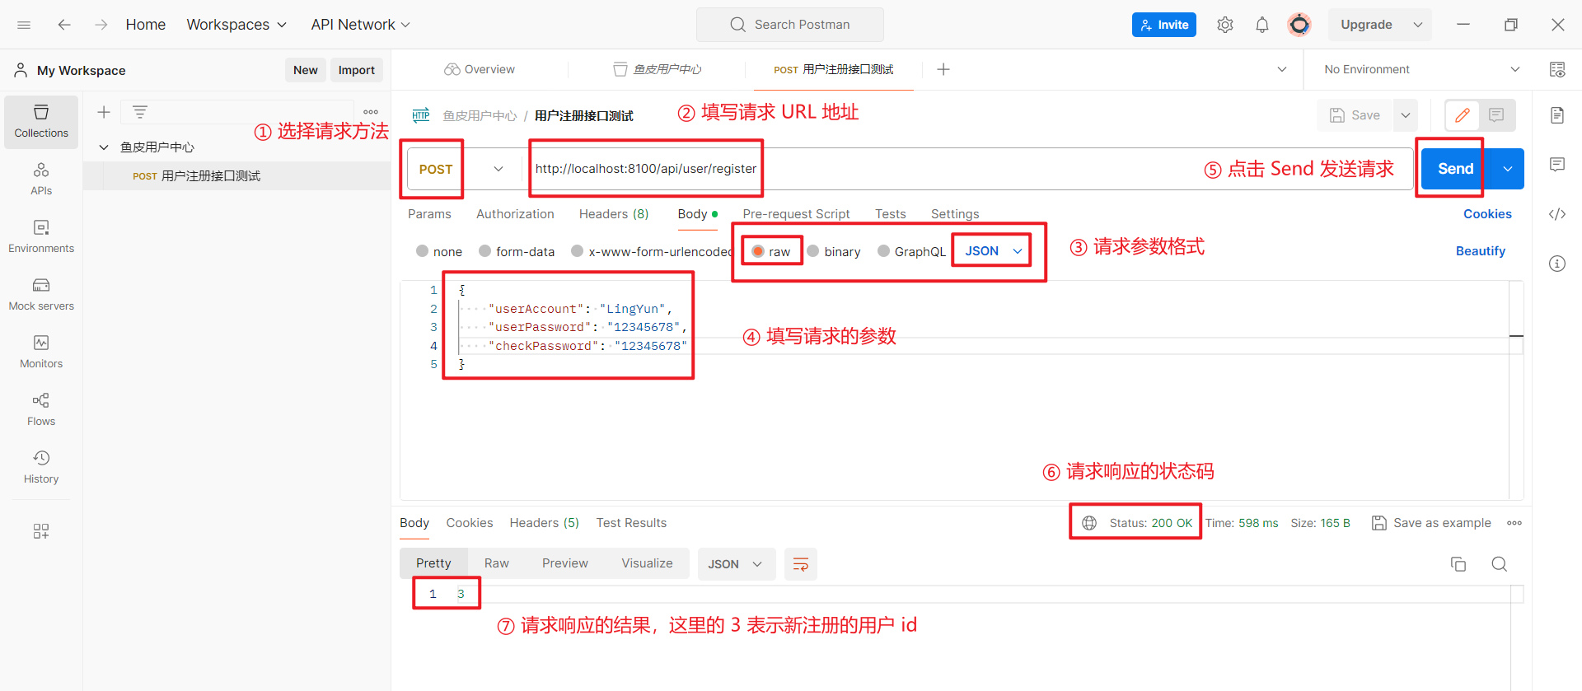This screenshot has width=1582, height=691.
Task: Open the Mock servers sidebar panel
Action: (x=41, y=294)
